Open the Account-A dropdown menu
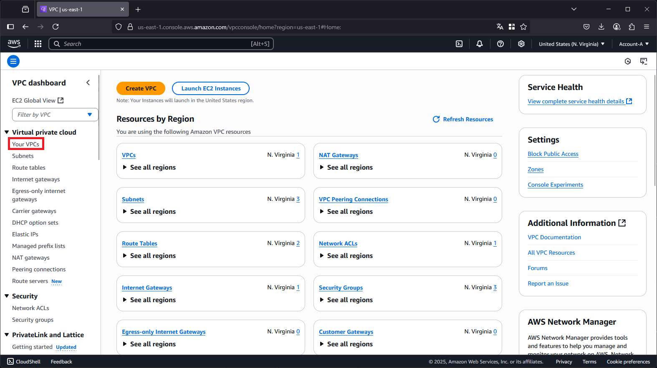 634,44
